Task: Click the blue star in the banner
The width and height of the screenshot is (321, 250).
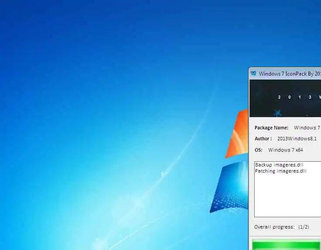Action: coord(277,113)
